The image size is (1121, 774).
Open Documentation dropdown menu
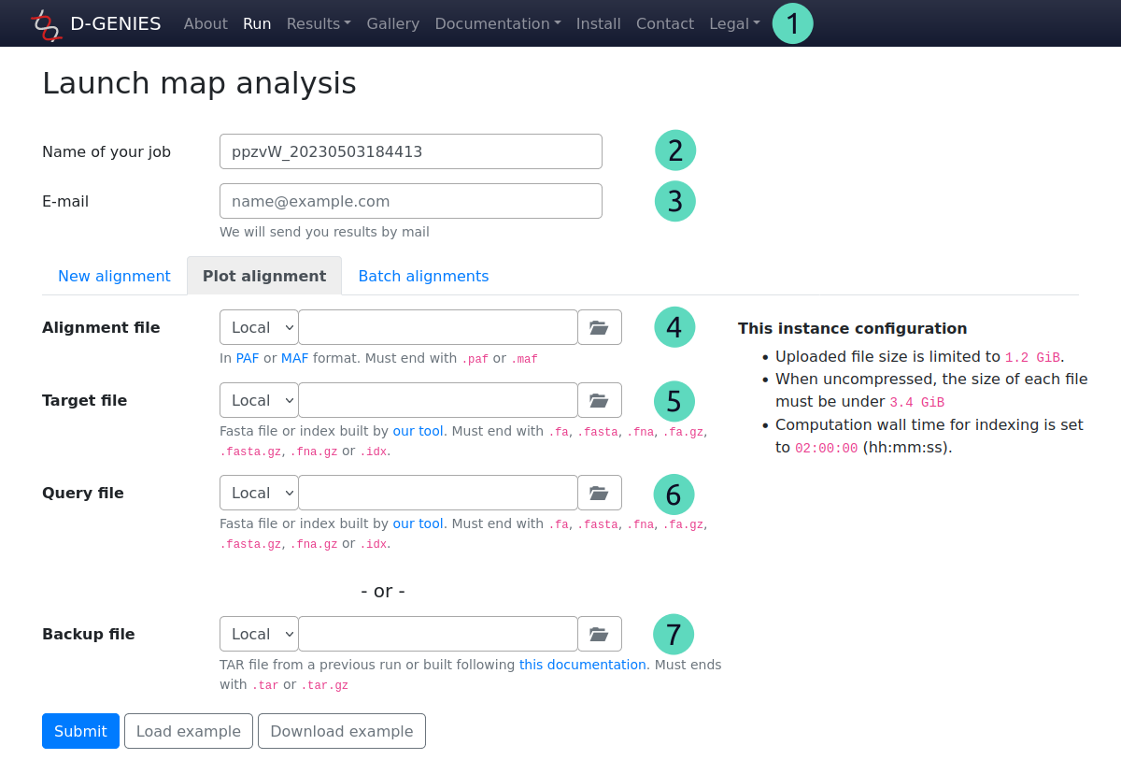tap(497, 24)
